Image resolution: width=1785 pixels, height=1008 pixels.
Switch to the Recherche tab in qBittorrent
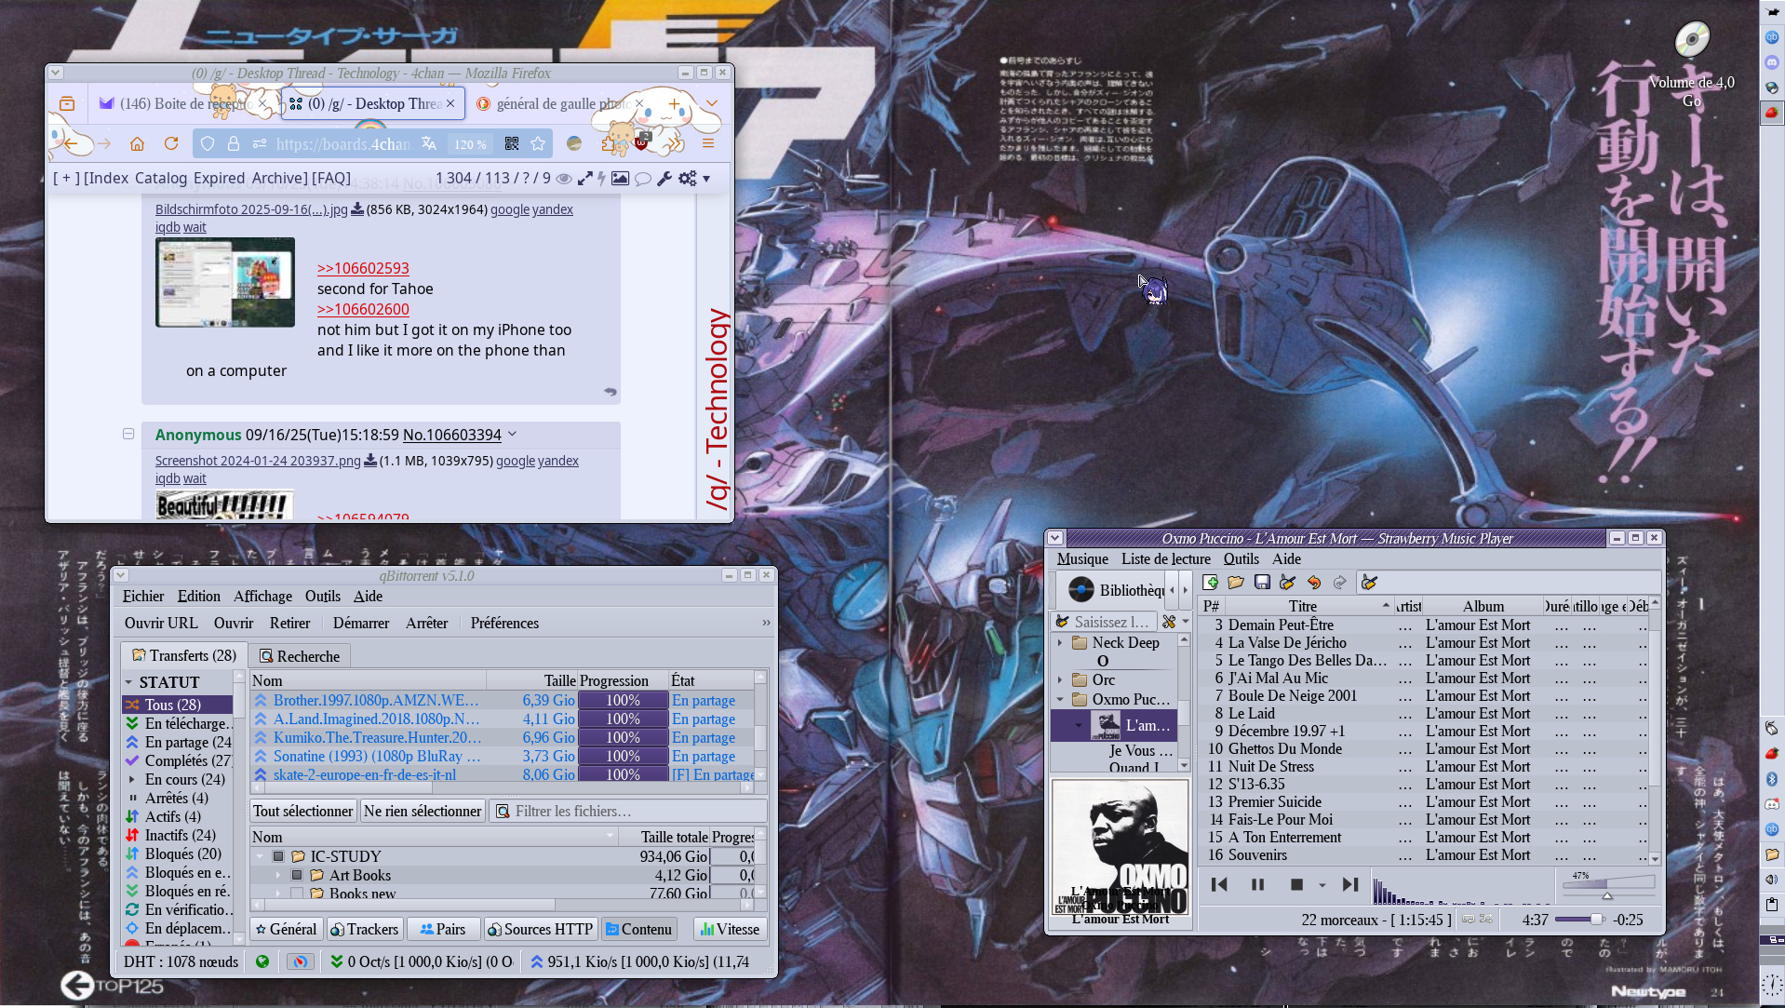coord(300,656)
